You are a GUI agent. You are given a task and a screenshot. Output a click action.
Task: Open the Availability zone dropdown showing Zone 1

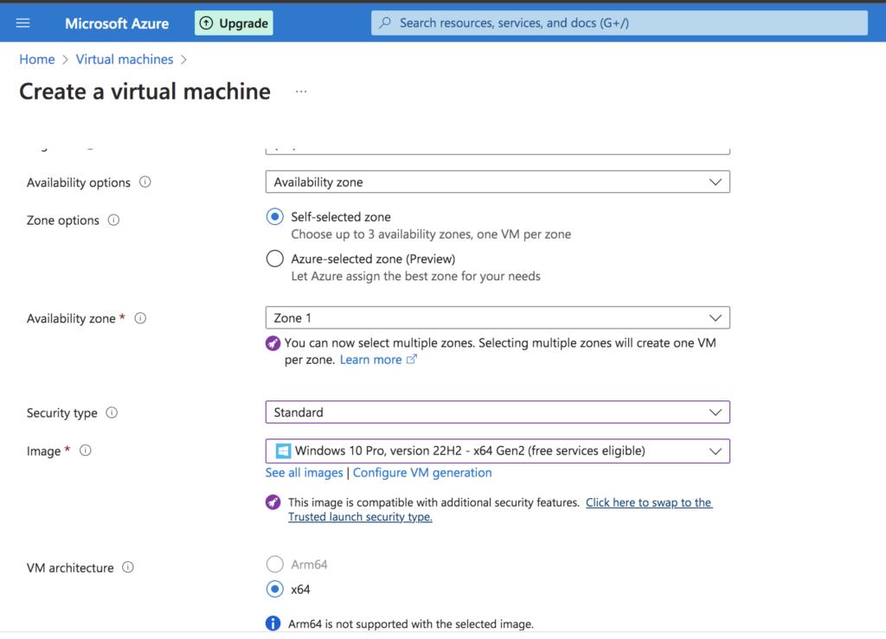(x=498, y=318)
